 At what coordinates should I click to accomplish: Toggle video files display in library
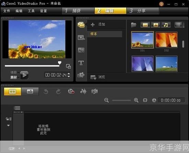click(145, 25)
